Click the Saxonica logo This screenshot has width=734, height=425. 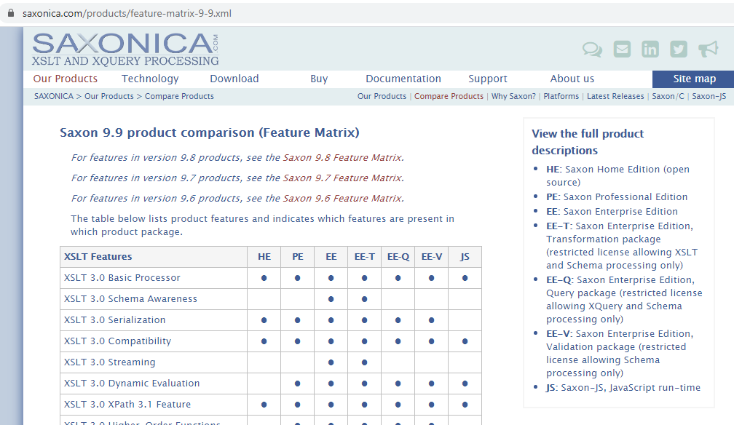[125, 49]
